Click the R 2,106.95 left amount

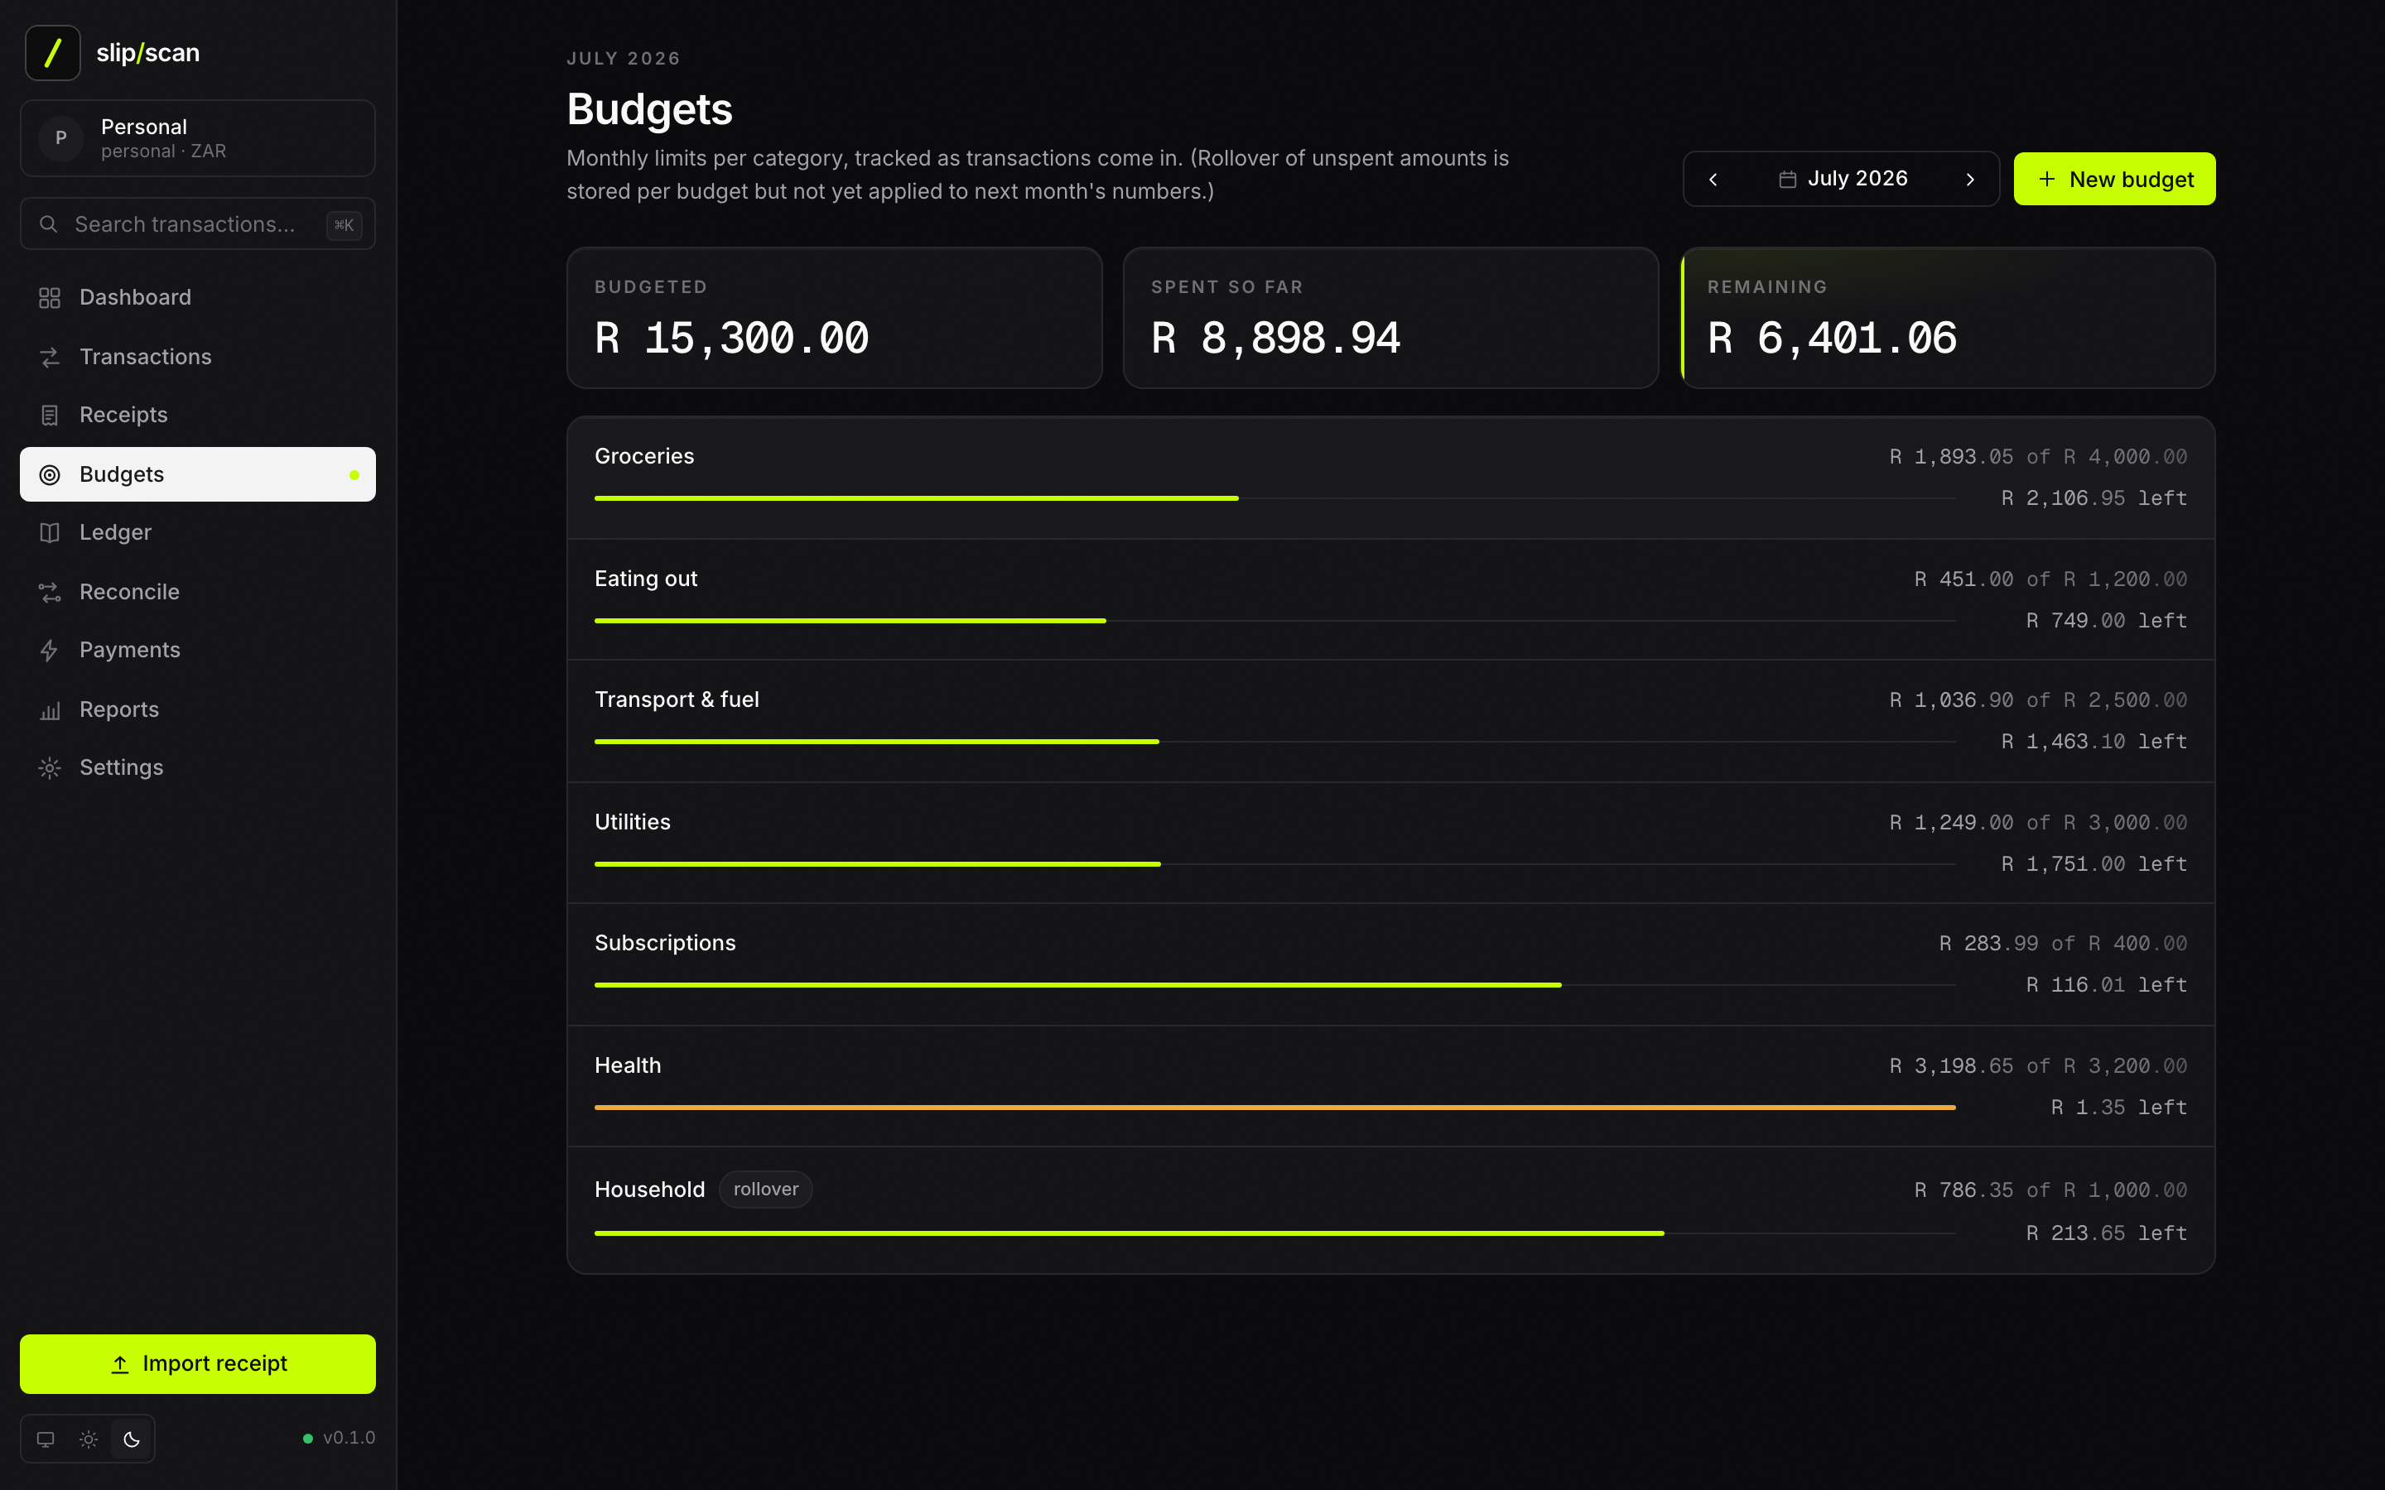2093,498
